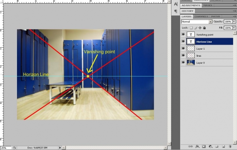Viewport: 237px width, 150px height.
Task: Delete the selected layer via trash icon
Action: (230, 146)
